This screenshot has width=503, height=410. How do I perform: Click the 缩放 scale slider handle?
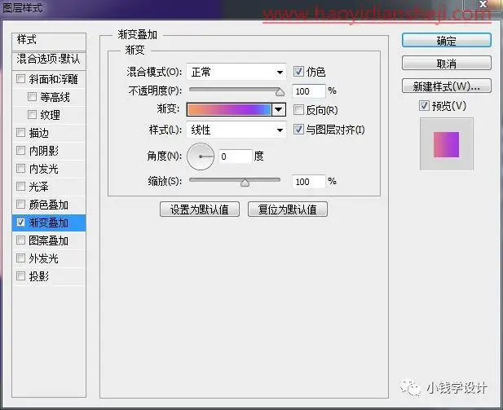[x=245, y=183]
